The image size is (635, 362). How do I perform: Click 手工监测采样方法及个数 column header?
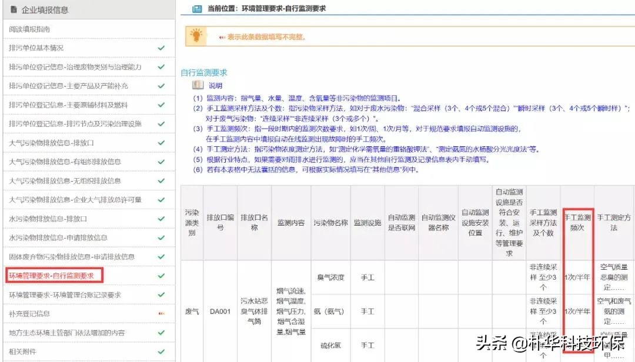[x=543, y=223]
